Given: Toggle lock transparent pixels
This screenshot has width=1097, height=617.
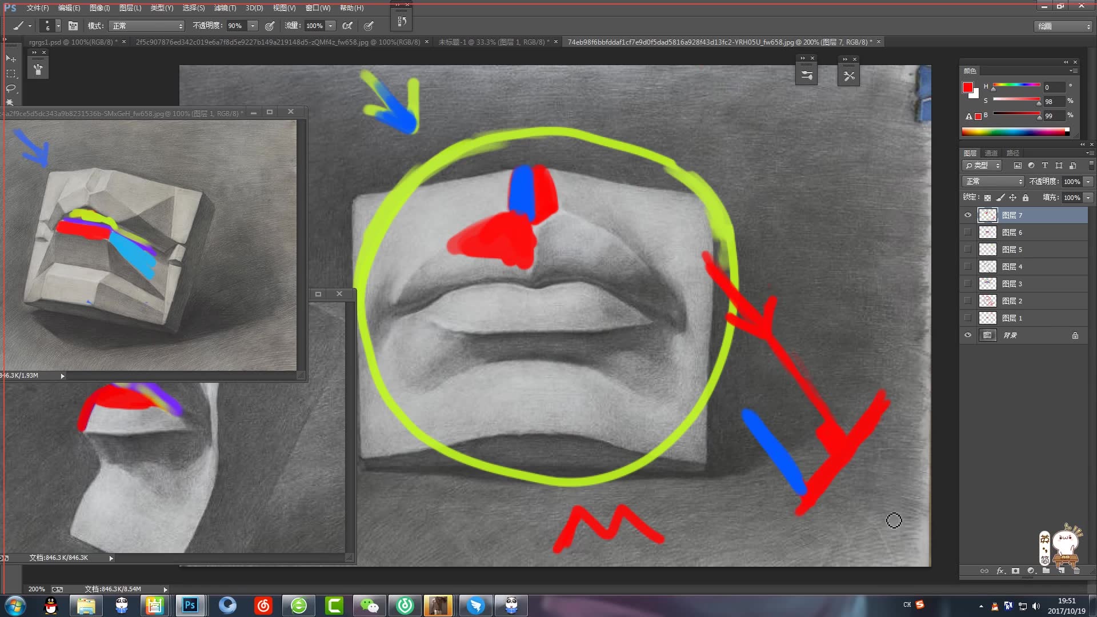Looking at the screenshot, I should 987,198.
